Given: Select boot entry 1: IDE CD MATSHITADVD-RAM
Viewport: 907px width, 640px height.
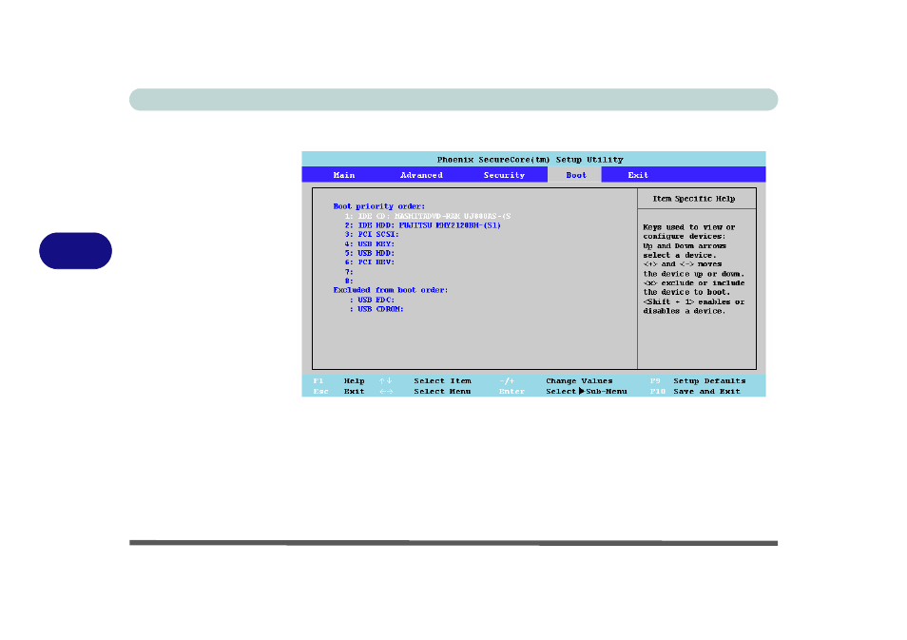Looking at the screenshot, I should (x=428, y=216).
